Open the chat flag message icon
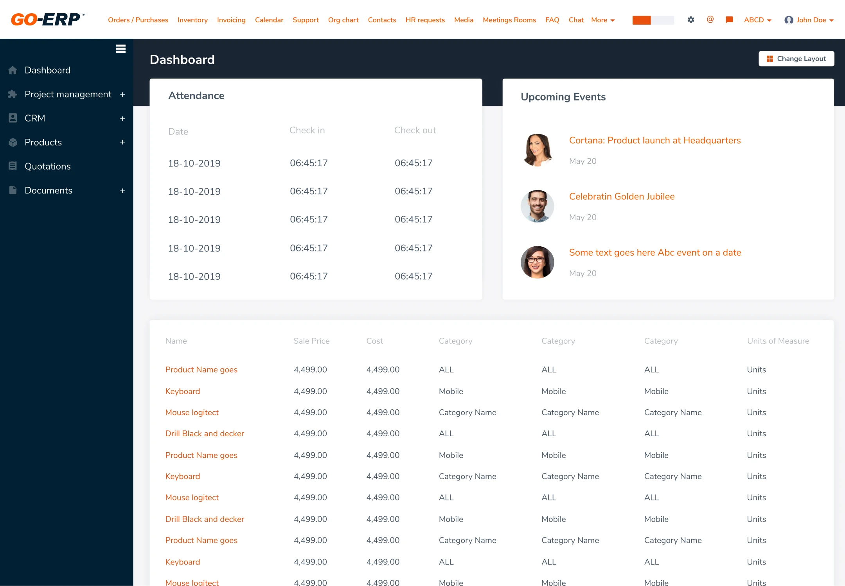Image resolution: width=845 pixels, height=586 pixels. pyautogui.click(x=729, y=20)
